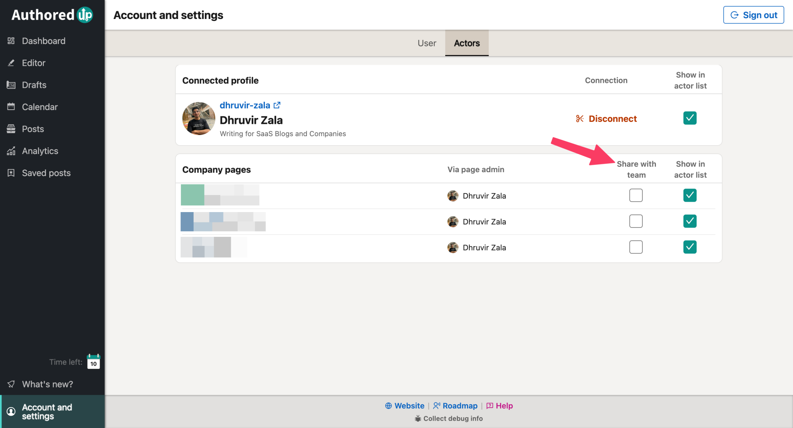The height and width of the screenshot is (428, 793).
Task: Click Collect debug info at the bottom
Action: [x=448, y=418]
